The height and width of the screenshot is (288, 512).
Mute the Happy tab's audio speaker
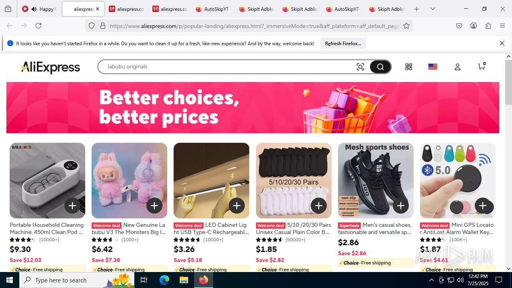click(x=34, y=9)
